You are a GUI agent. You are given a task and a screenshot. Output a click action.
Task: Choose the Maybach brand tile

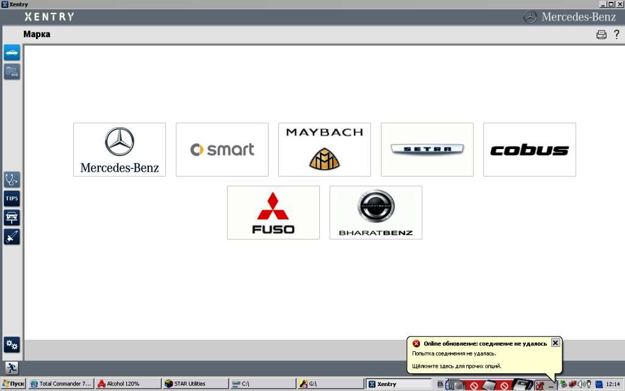[325, 150]
